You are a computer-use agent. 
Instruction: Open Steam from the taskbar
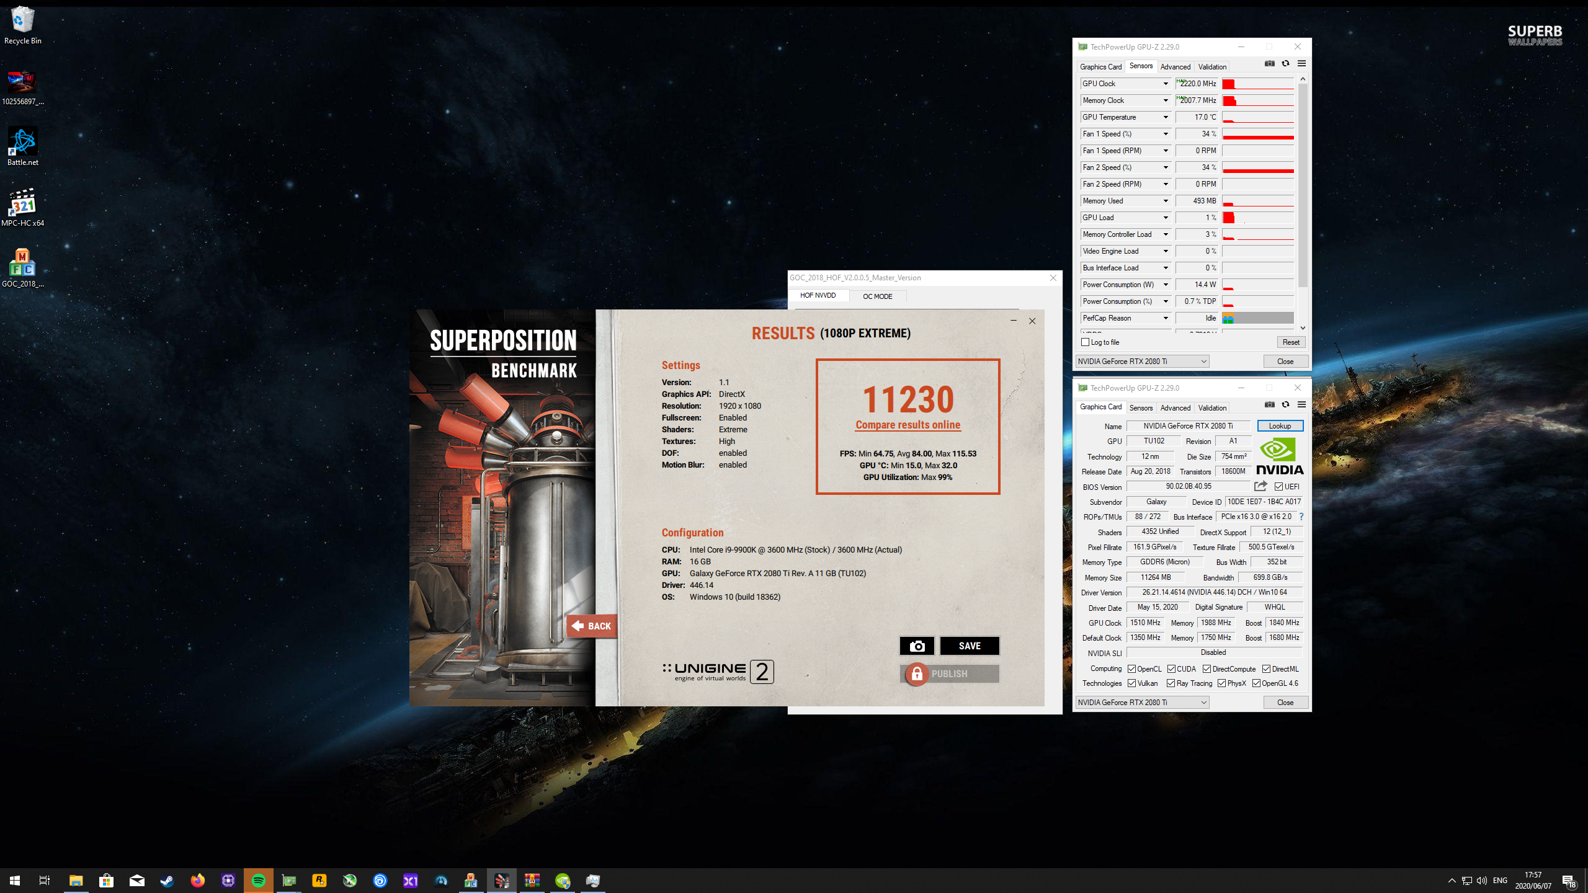(167, 881)
